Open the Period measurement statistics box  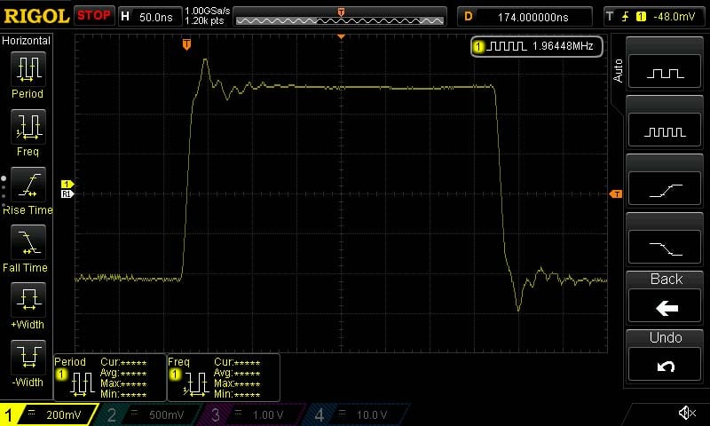point(110,377)
